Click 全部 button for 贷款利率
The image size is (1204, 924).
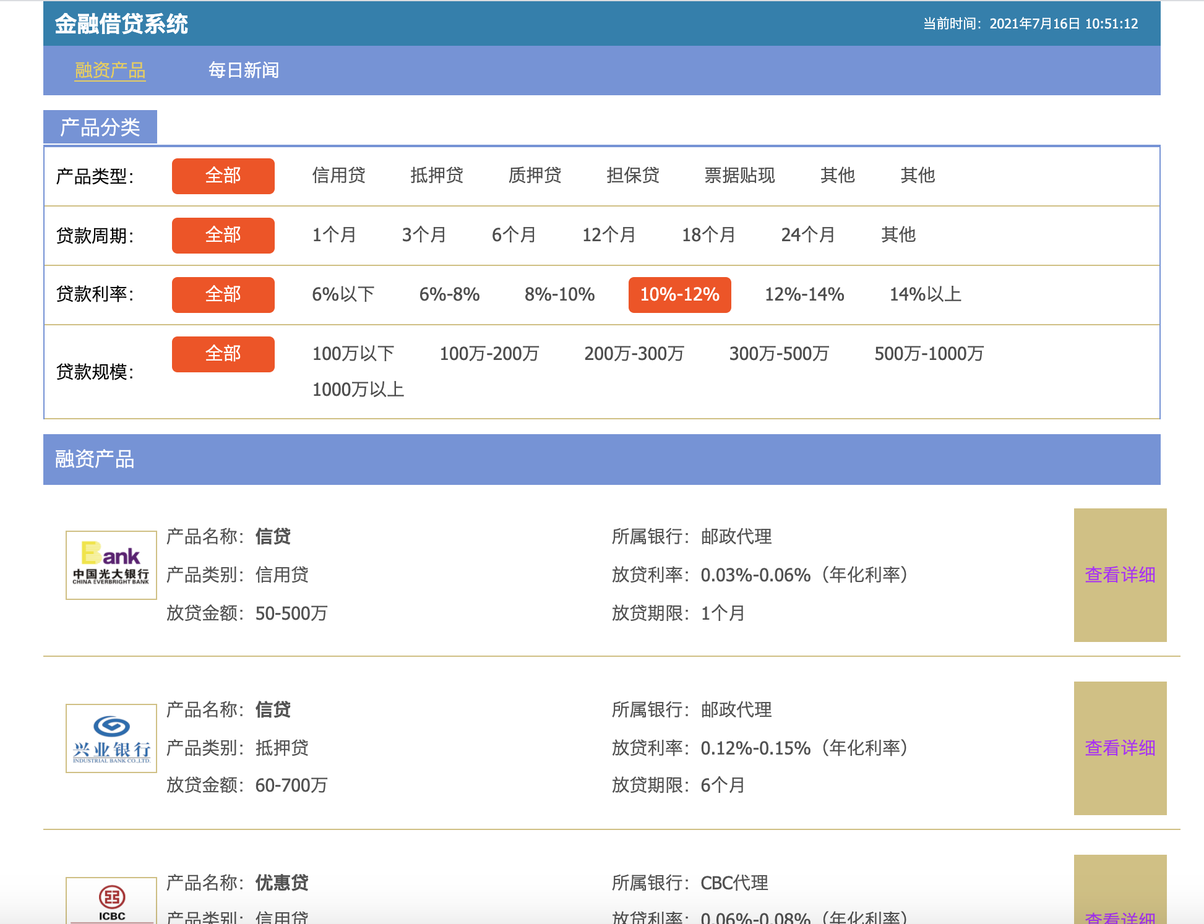(x=223, y=295)
